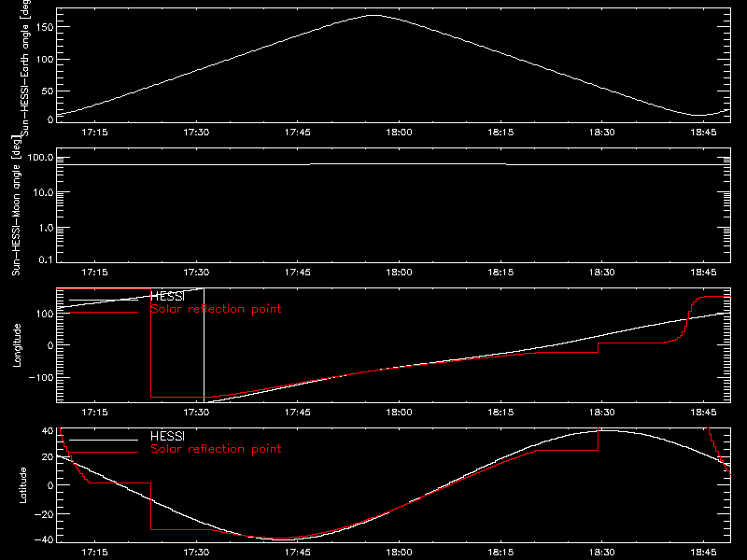This screenshot has width=747, height=560.
Task: Click Solar reflection point legend in Longitude plot
Action: 216,309
